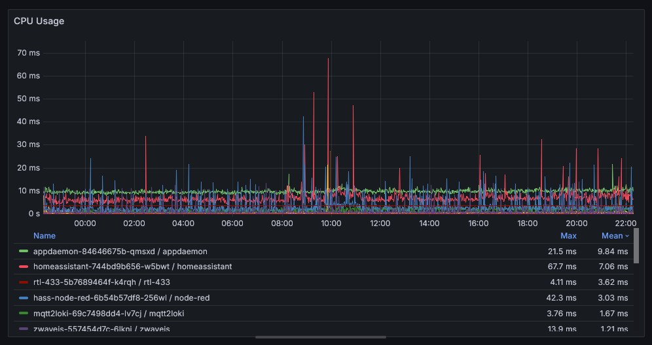Click the 22:00 x-axis time label

pyautogui.click(x=626, y=223)
